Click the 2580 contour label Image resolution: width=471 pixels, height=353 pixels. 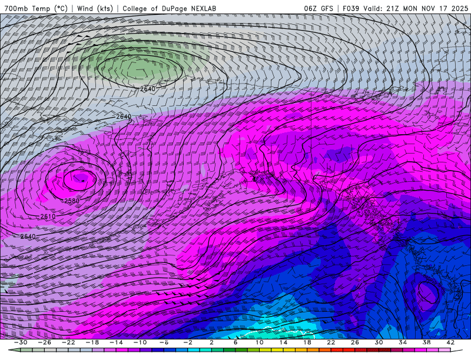tap(72, 201)
